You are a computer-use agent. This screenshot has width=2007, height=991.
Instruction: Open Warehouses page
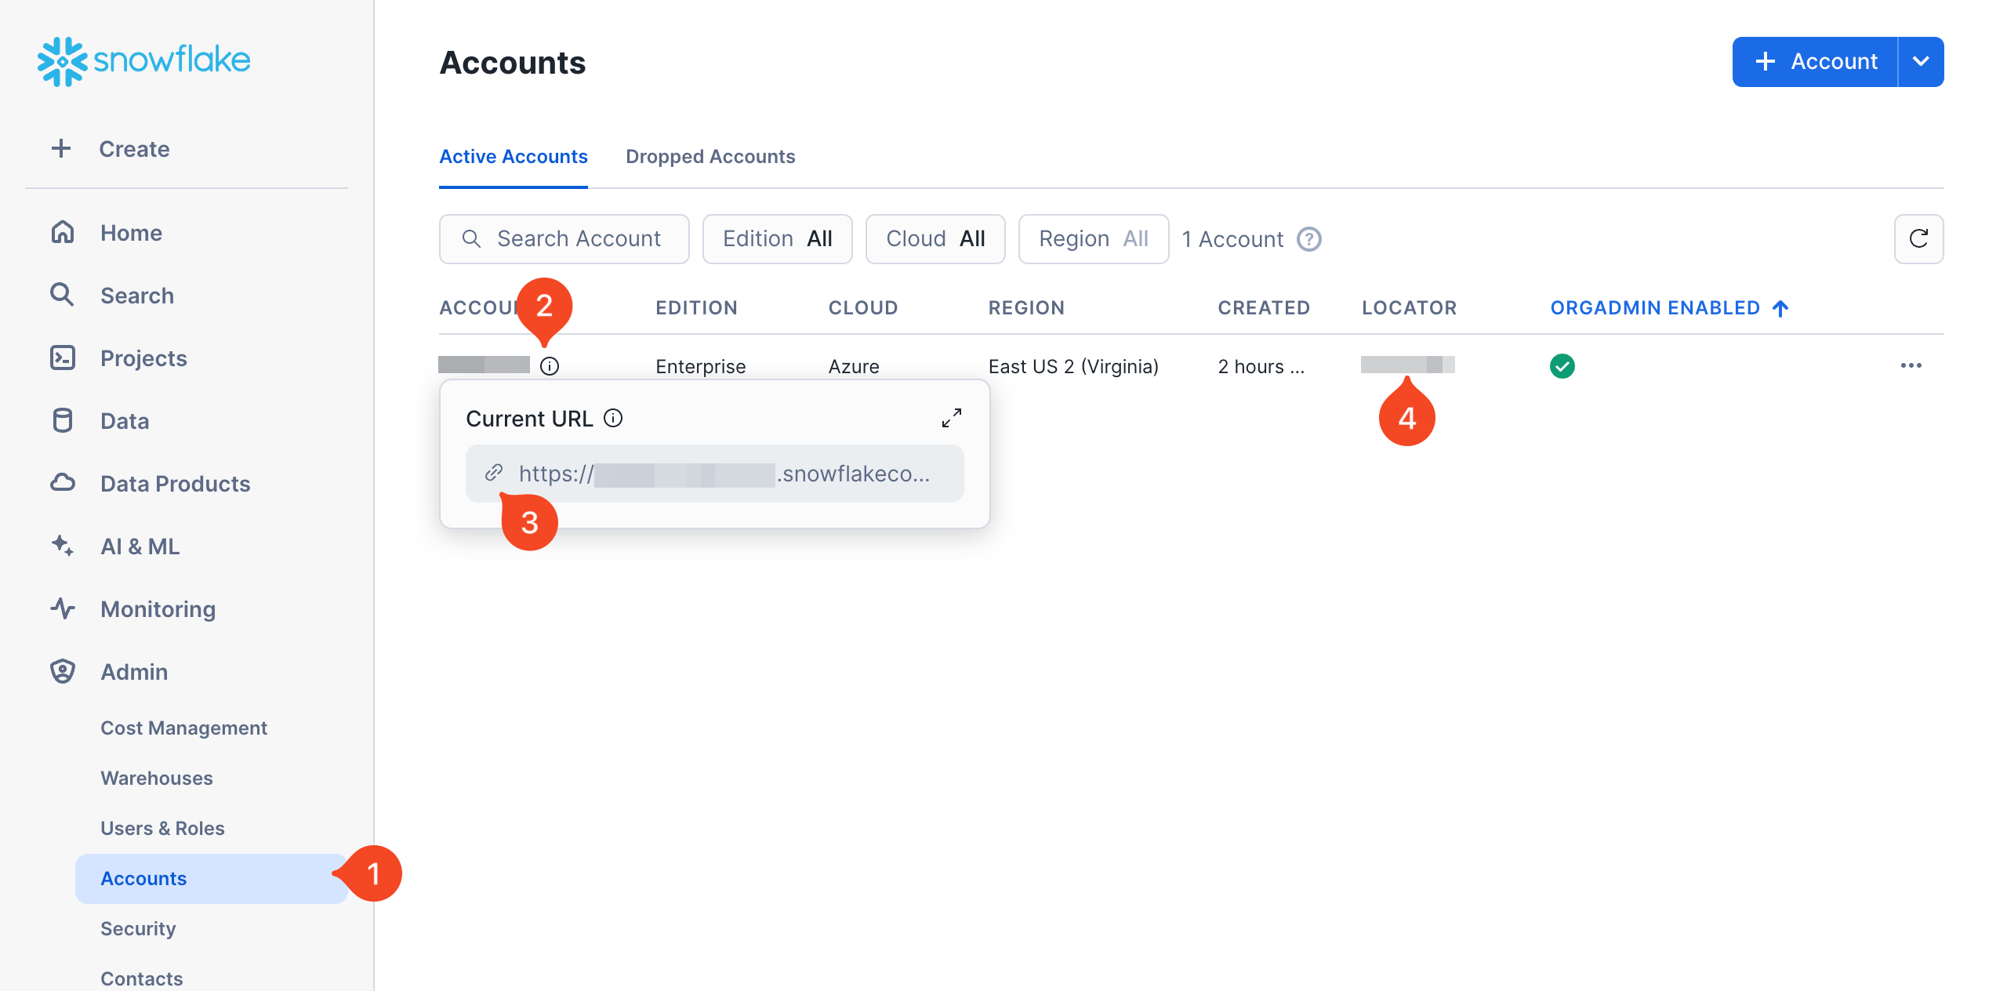click(x=157, y=779)
